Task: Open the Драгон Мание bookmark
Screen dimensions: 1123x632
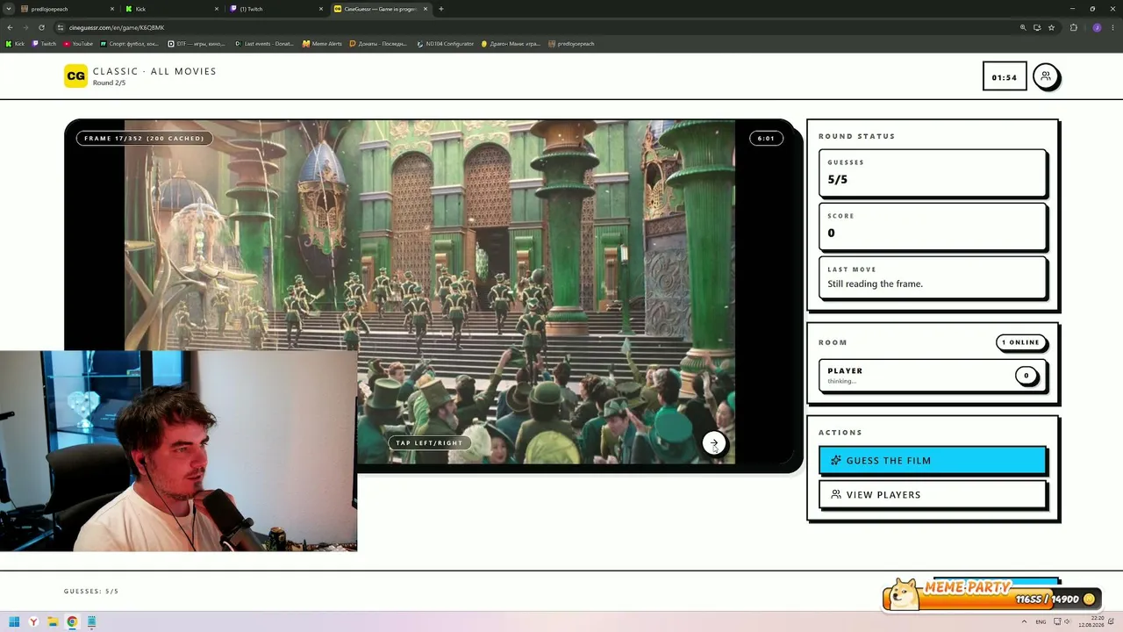Action: pos(511,44)
